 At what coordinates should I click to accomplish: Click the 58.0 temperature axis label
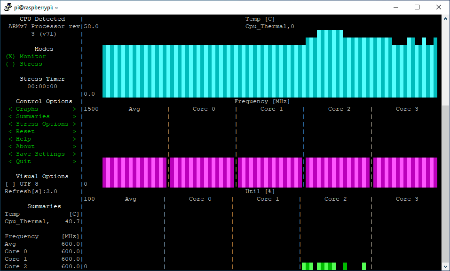coord(91,26)
